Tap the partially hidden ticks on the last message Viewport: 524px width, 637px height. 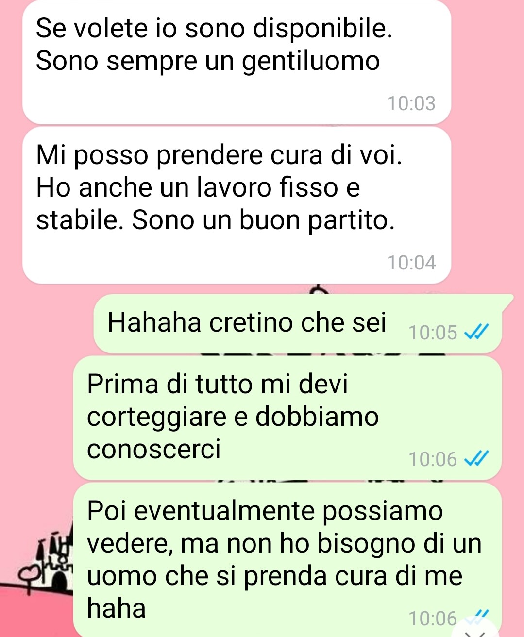point(477,616)
